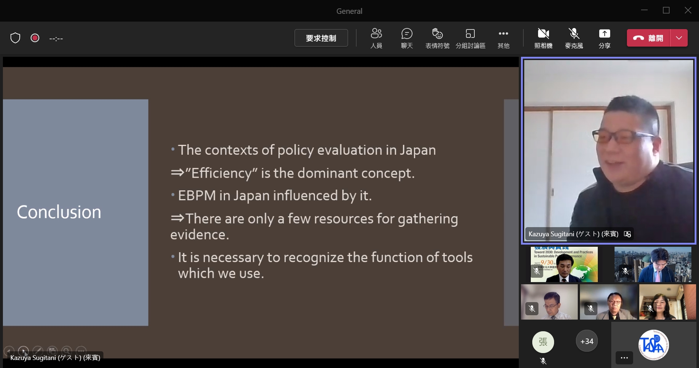The width and height of the screenshot is (699, 368).
Task: Open the 其他 more options menu
Action: click(503, 38)
